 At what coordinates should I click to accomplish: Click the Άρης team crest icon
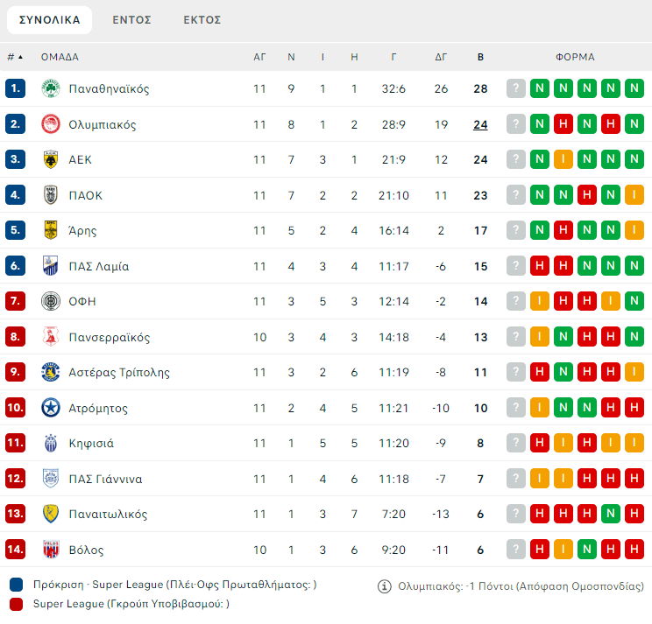(x=51, y=230)
